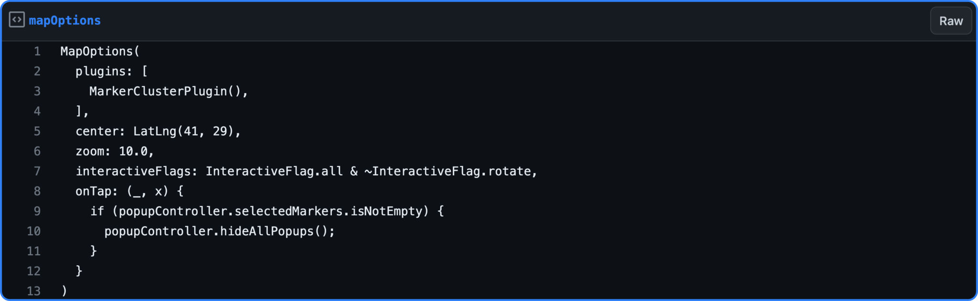Click the popupController.hideAllPopups() call
Image resolution: width=978 pixels, height=301 pixels.
pyautogui.click(x=219, y=231)
